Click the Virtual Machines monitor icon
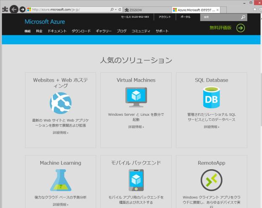Viewport: 262px width, 208px height. pyautogui.click(x=136, y=97)
